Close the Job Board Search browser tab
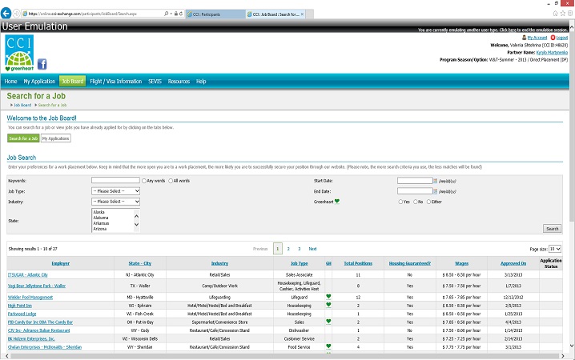 [302, 14]
